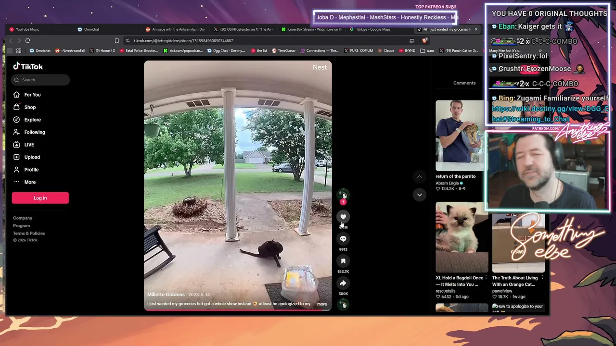
Task: Open the pawofview creator link
Action: (502, 291)
